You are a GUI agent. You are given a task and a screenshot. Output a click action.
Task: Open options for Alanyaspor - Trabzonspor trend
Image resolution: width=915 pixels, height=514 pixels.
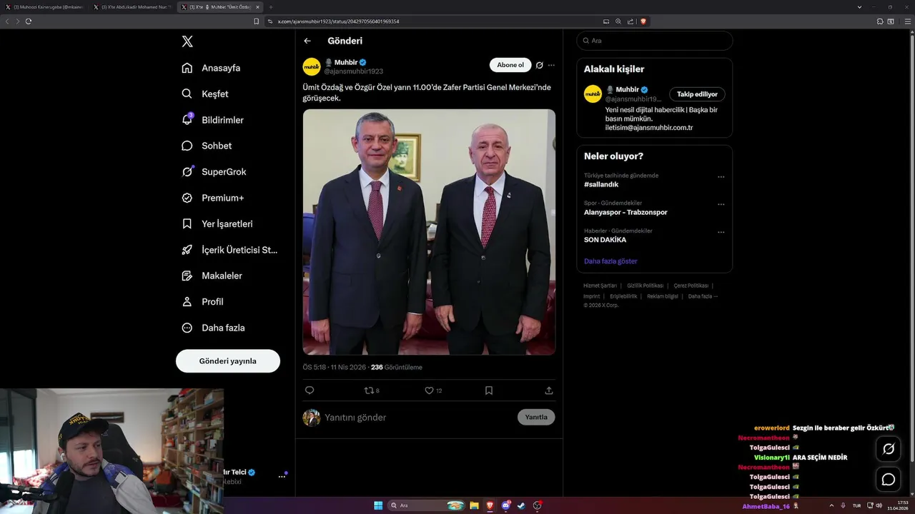pos(721,205)
